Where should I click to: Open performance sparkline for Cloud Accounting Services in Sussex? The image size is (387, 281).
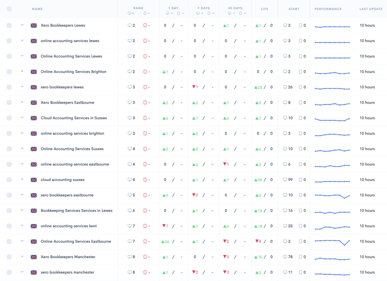pos(332,120)
